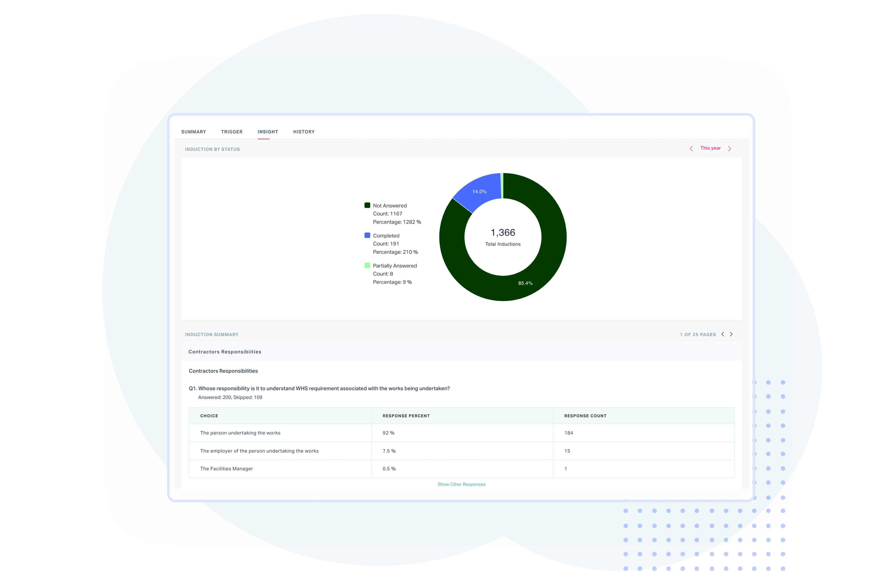Click the Not Answered legend swatch
Image resolution: width=876 pixels, height=582 pixels.
(x=367, y=205)
